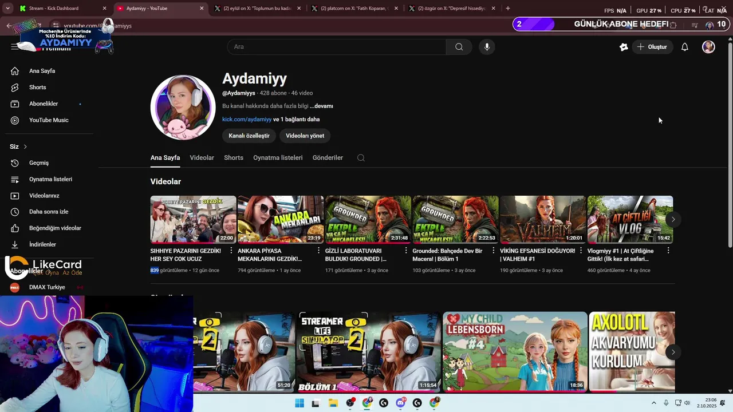This screenshot has width=733, height=412.
Task: Switch to Stream - Kick Dashboard browser tab
Action: pos(63,9)
